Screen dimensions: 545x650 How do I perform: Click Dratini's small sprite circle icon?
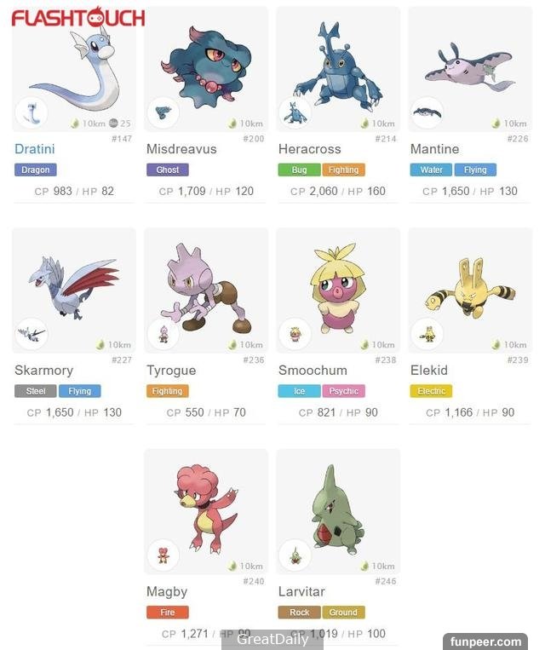pos(32,112)
